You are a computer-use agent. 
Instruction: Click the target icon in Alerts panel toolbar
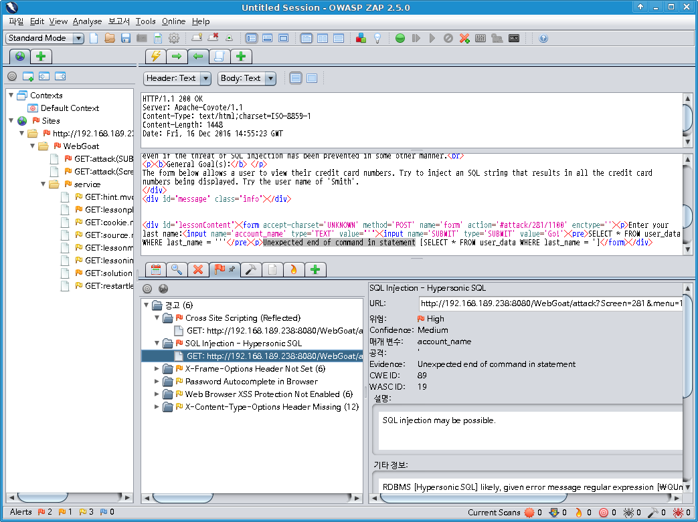click(147, 289)
